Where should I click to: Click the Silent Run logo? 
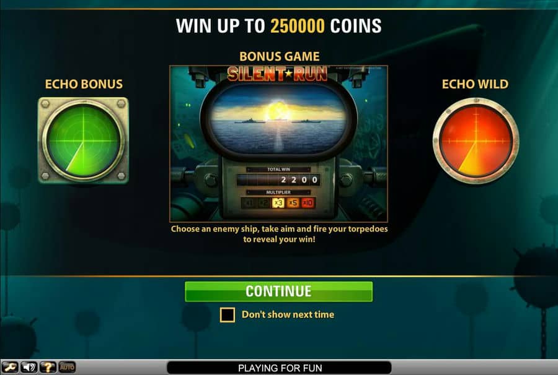click(277, 74)
